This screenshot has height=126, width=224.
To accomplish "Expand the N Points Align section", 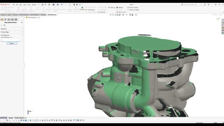I will pos(12,32).
